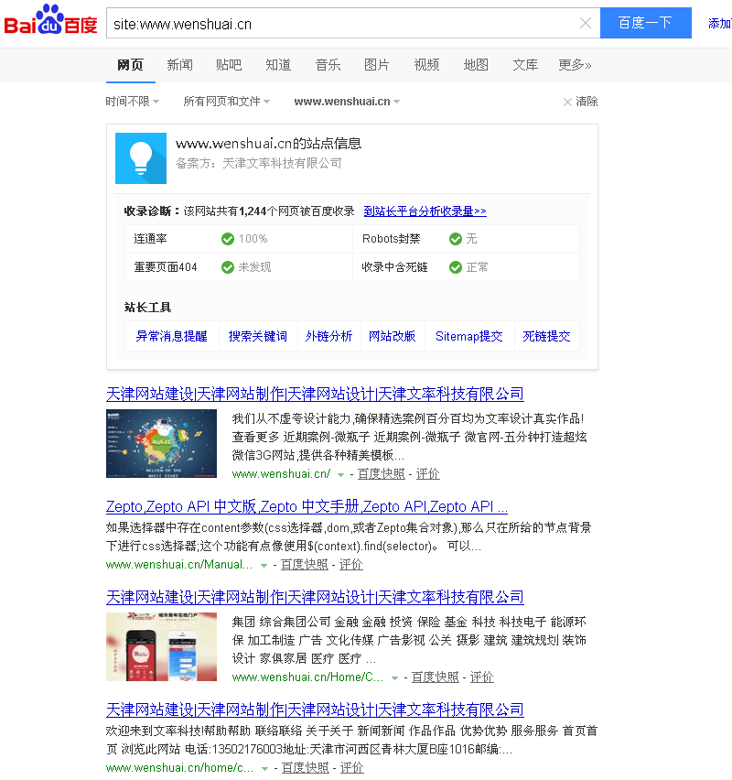The height and width of the screenshot is (780, 732).
Task: Click green check next to 正常
Action: click(456, 267)
